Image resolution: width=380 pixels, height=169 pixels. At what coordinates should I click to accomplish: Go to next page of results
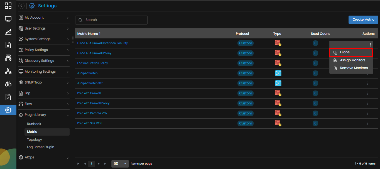click(99, 164)
